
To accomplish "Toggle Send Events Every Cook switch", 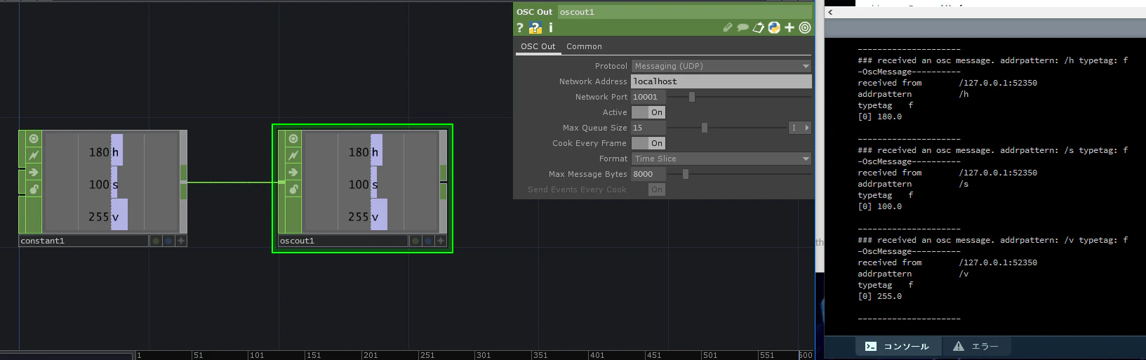I will (x=657, y=189).
